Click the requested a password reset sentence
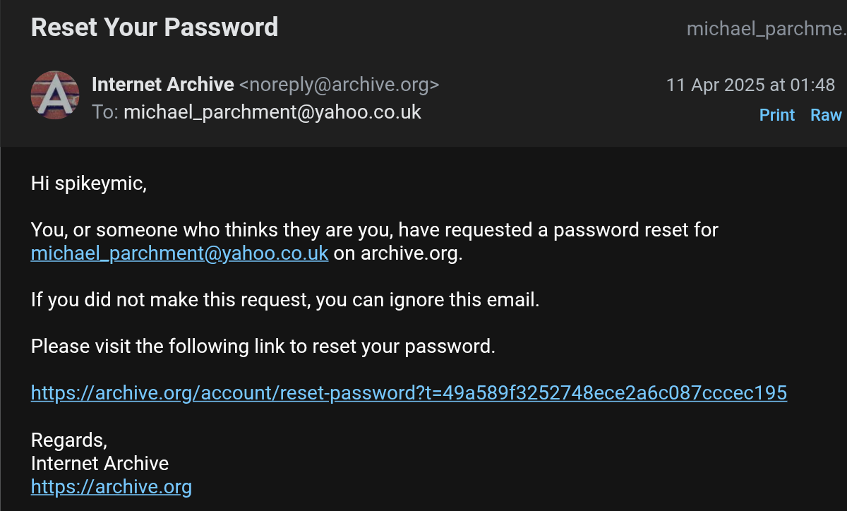The image size is (847, 511). click(374, 230)
